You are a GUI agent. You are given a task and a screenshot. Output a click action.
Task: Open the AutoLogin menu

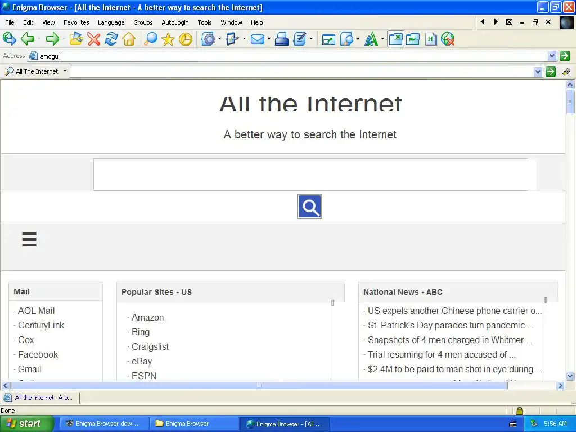pos(175,22)
